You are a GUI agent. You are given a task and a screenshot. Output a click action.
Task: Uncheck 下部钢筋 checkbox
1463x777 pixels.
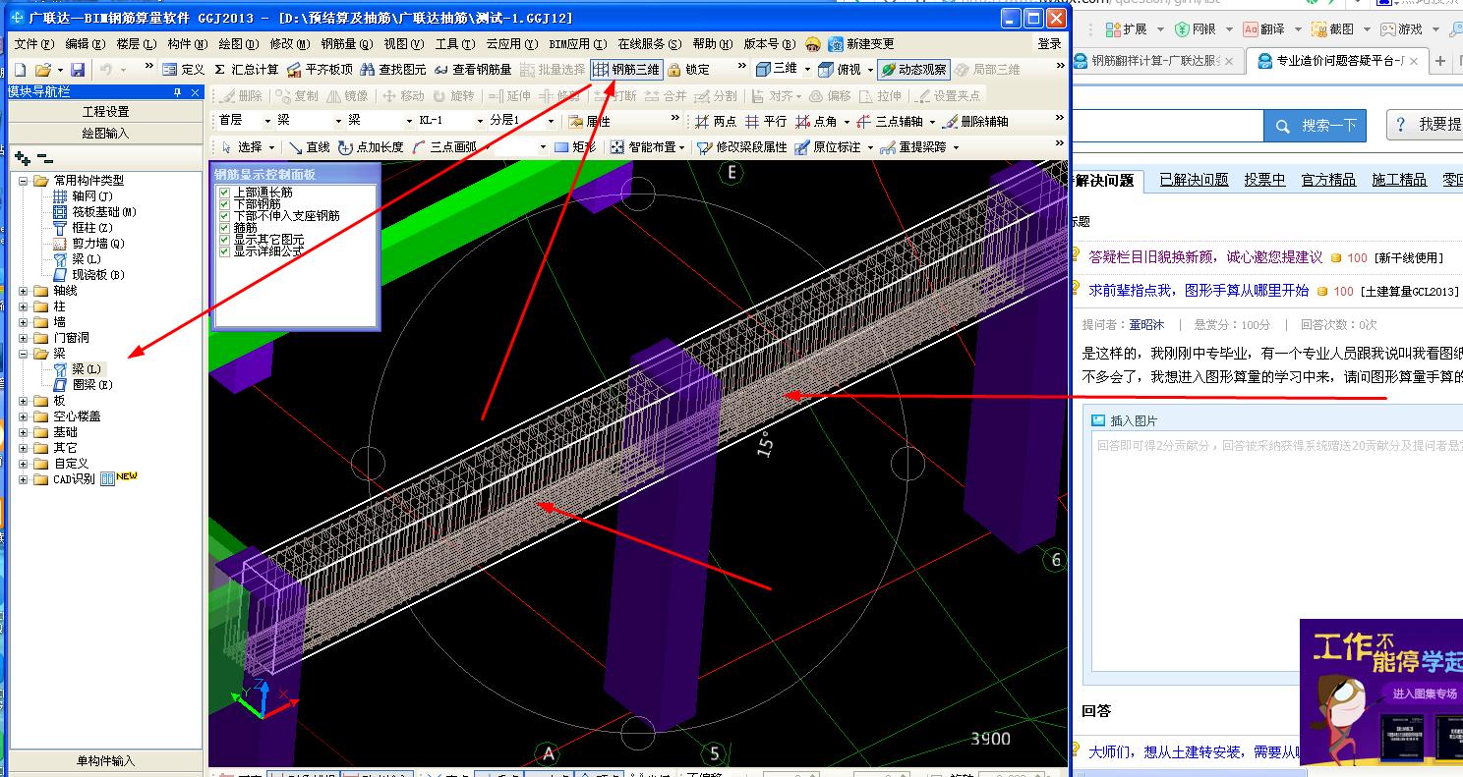pos(225,204)
